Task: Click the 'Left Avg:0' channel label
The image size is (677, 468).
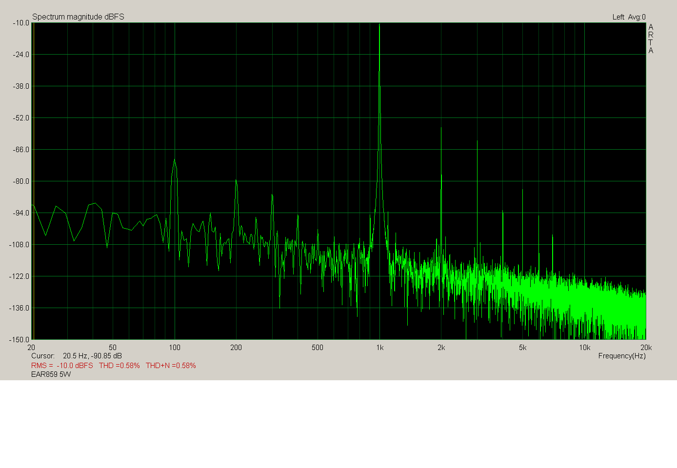Action: pos(629,17)
